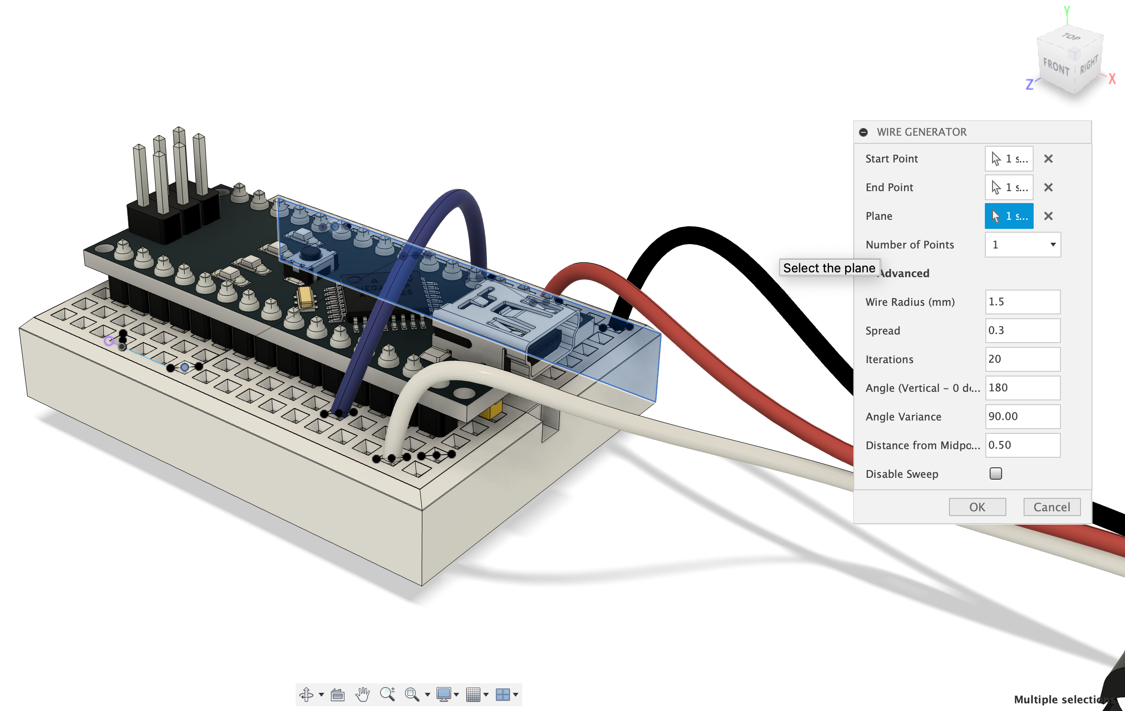Enable the Disable Sweep checkbox
This screenshot has width=1125, height=711.
tap(995, 474)
